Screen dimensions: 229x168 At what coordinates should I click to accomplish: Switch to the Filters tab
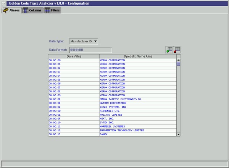[52, 10]
